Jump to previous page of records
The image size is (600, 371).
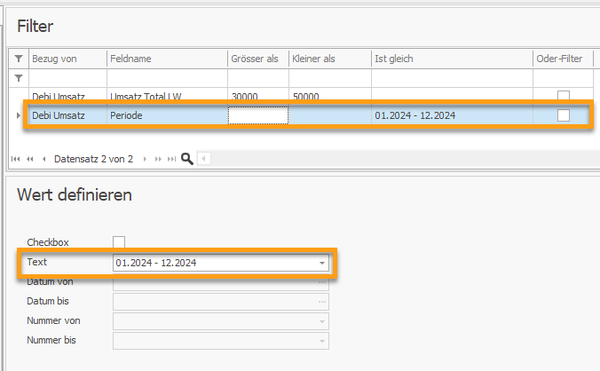coord(30,159)
